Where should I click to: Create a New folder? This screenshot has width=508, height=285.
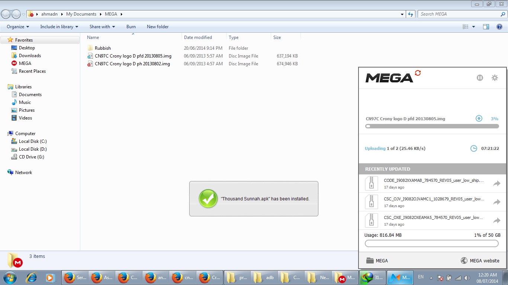[158, 27]
